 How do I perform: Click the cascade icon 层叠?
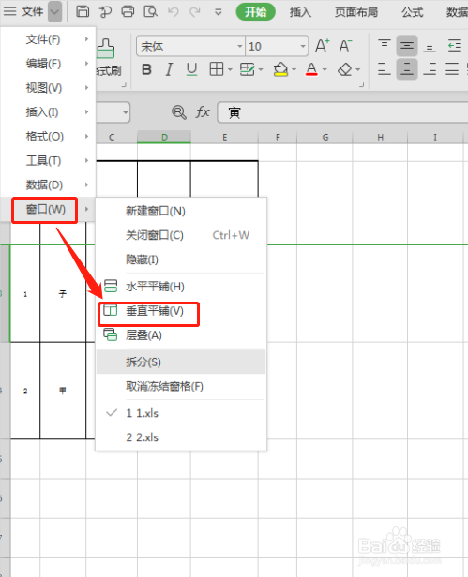click(110, 334)
